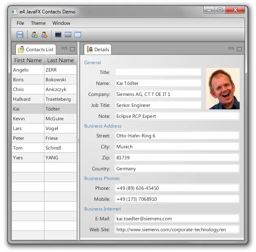Select the Contacts List tab
The height and width of the screenshot is (252, 256).
[x=36, y=50]
